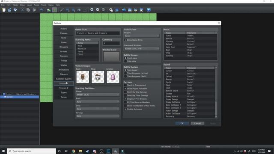
Task: Open the Tools menu
Action: (x=44, y=5)
